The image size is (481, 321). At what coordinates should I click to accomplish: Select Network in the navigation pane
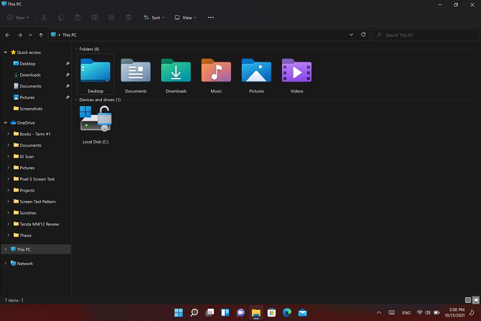coord(25,263)
